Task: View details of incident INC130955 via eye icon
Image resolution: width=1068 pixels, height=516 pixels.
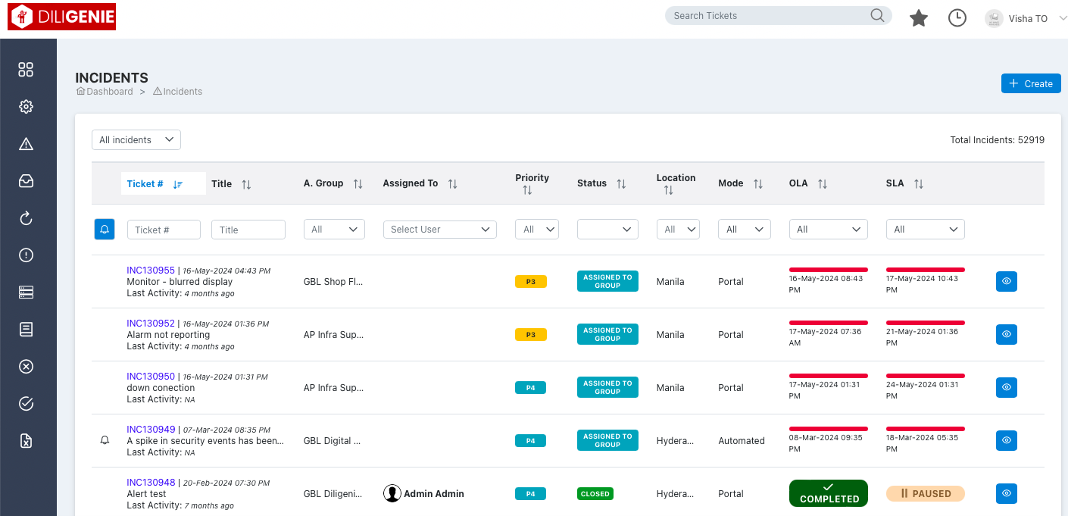Action: [x=1006, y=281]
